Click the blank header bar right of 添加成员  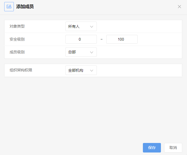[x=105, y=7]
